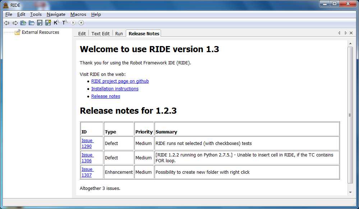
Task: Follow the Installation instructions link
Action: pyautogui.click(x=115, y=89)
